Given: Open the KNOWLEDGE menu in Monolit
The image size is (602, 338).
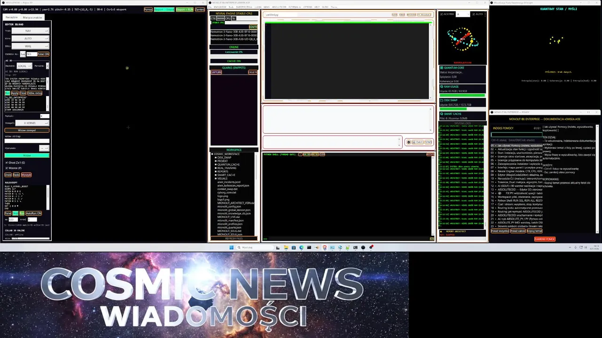Looking at the screenshot, I should pyautogui.click(x=220, y=7).
